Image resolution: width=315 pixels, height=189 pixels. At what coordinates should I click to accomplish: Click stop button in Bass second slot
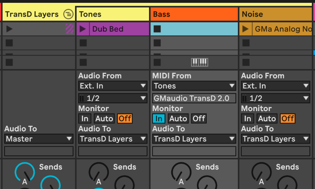pyautogui.click(x=157, y=43)
